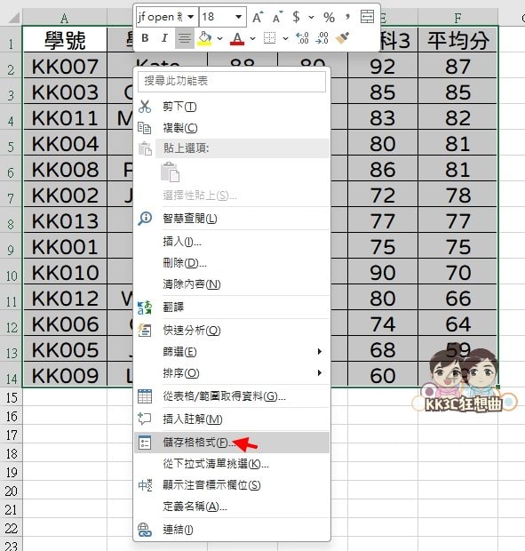This screenshot has height=551, width=525.
Task: Select row 15 header
Action: coord(12,397)
